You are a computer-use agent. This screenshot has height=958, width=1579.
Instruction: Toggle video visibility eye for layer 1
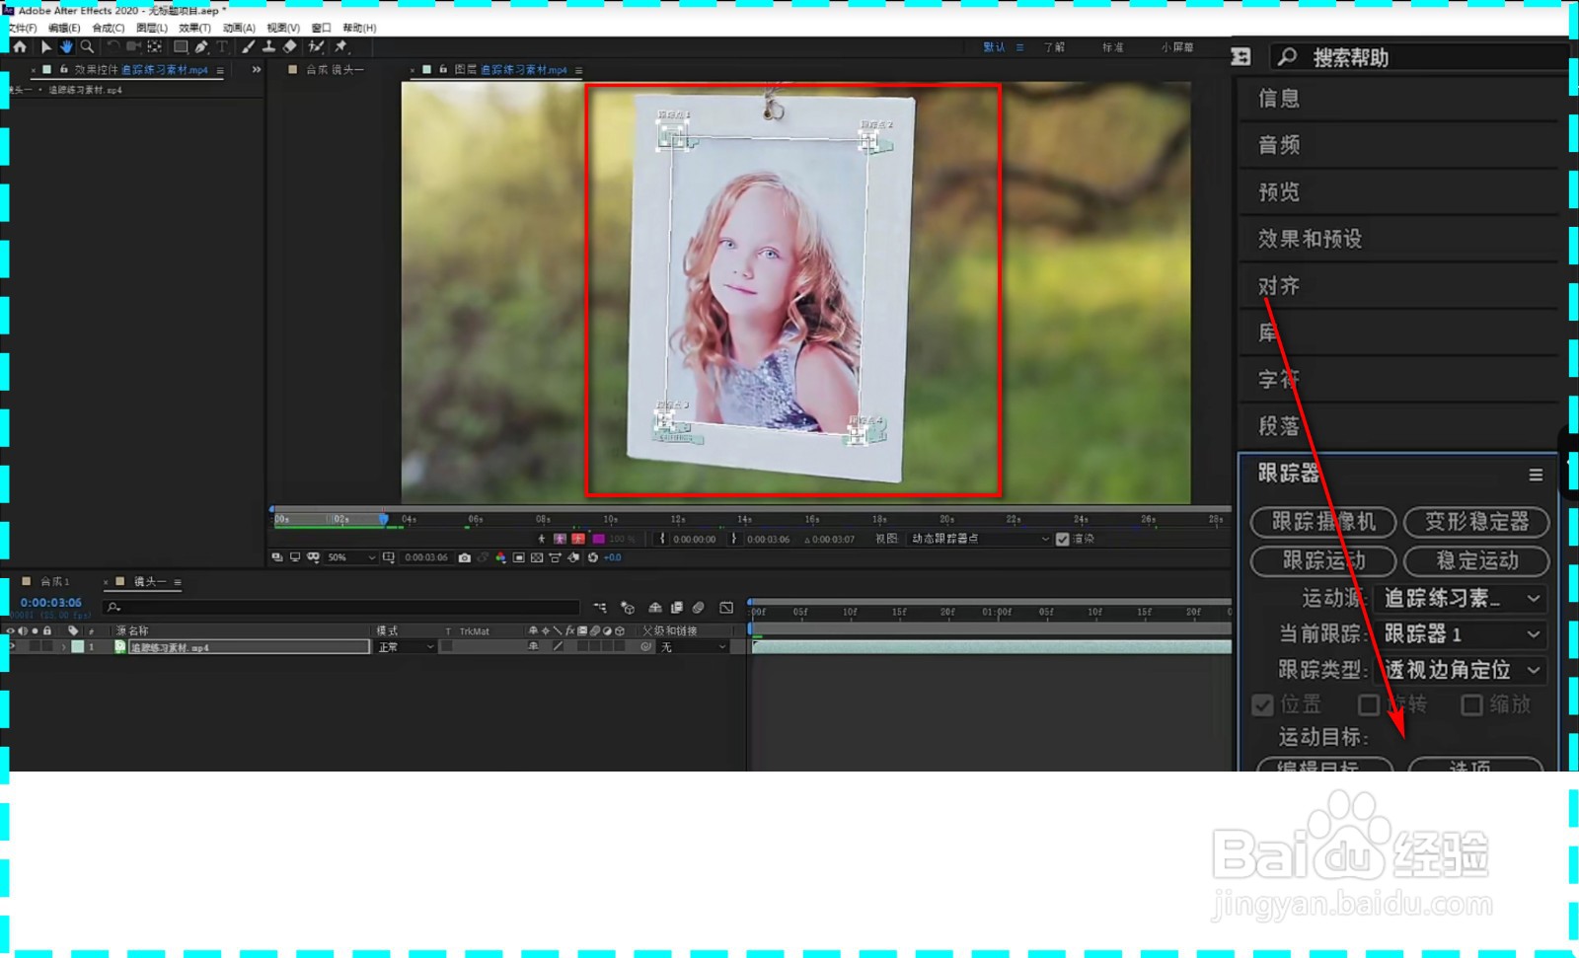[x=11, y=647]
